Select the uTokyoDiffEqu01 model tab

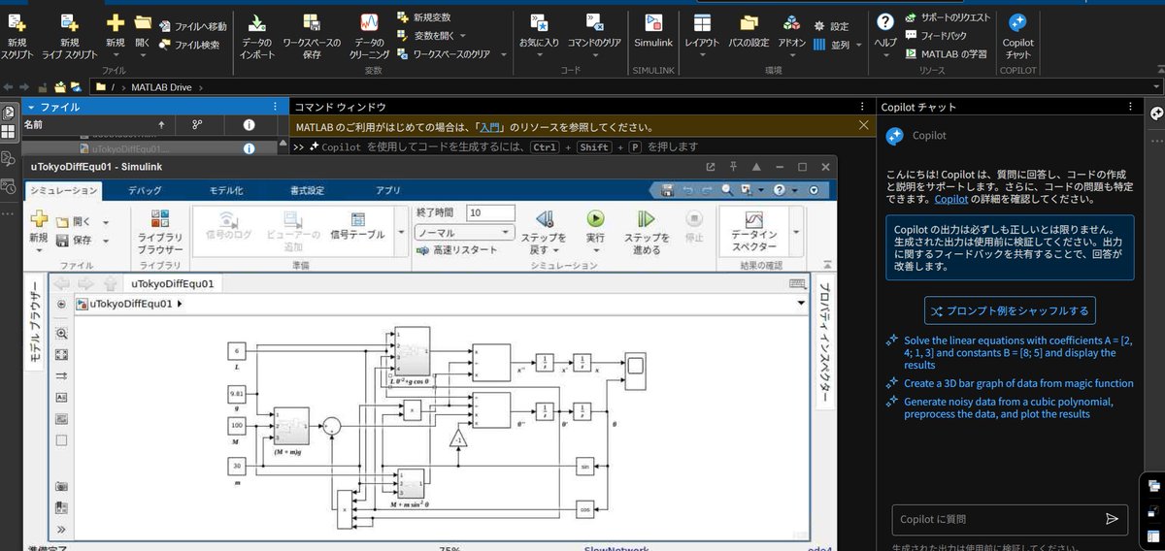pos(173,283)
